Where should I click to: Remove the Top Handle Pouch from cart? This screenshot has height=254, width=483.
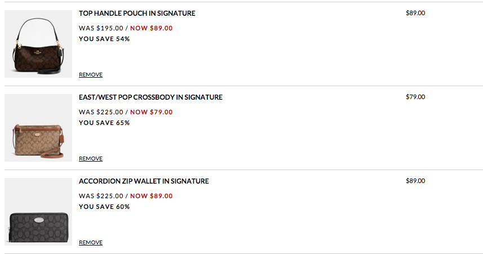coord(91,75)
